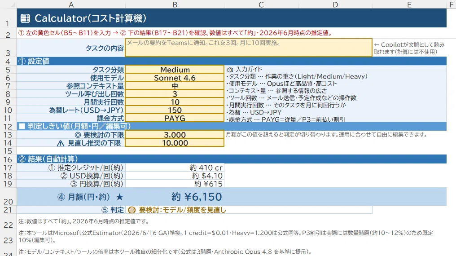
Task: Click the row 23 note about Microsoft公式Estimator
Action: point(226,237)
